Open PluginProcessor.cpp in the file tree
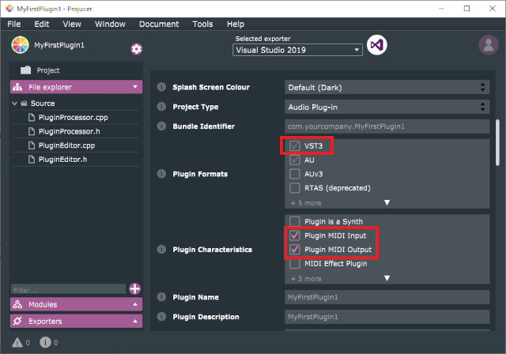The height and width of the screenshot is (354, 506). pyautogui.click(x=73, y=118)
